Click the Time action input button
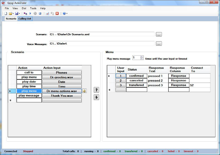 (x=62, y=86)
